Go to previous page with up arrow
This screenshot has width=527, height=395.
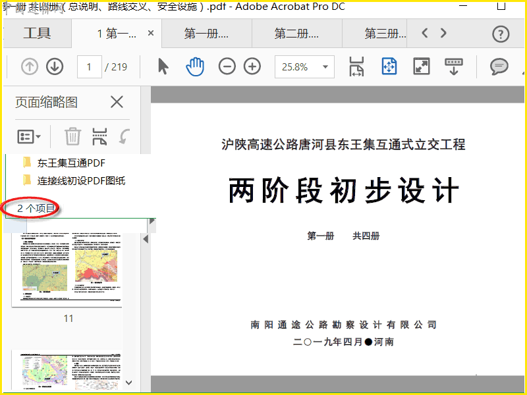pyautogui.click(x=30, y=66)
